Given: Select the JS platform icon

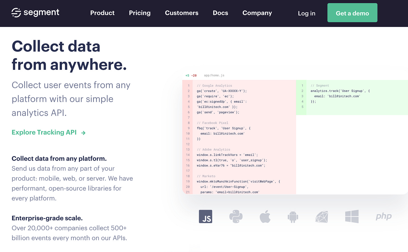Looking at the screenshot, I should tap(205, 217).
